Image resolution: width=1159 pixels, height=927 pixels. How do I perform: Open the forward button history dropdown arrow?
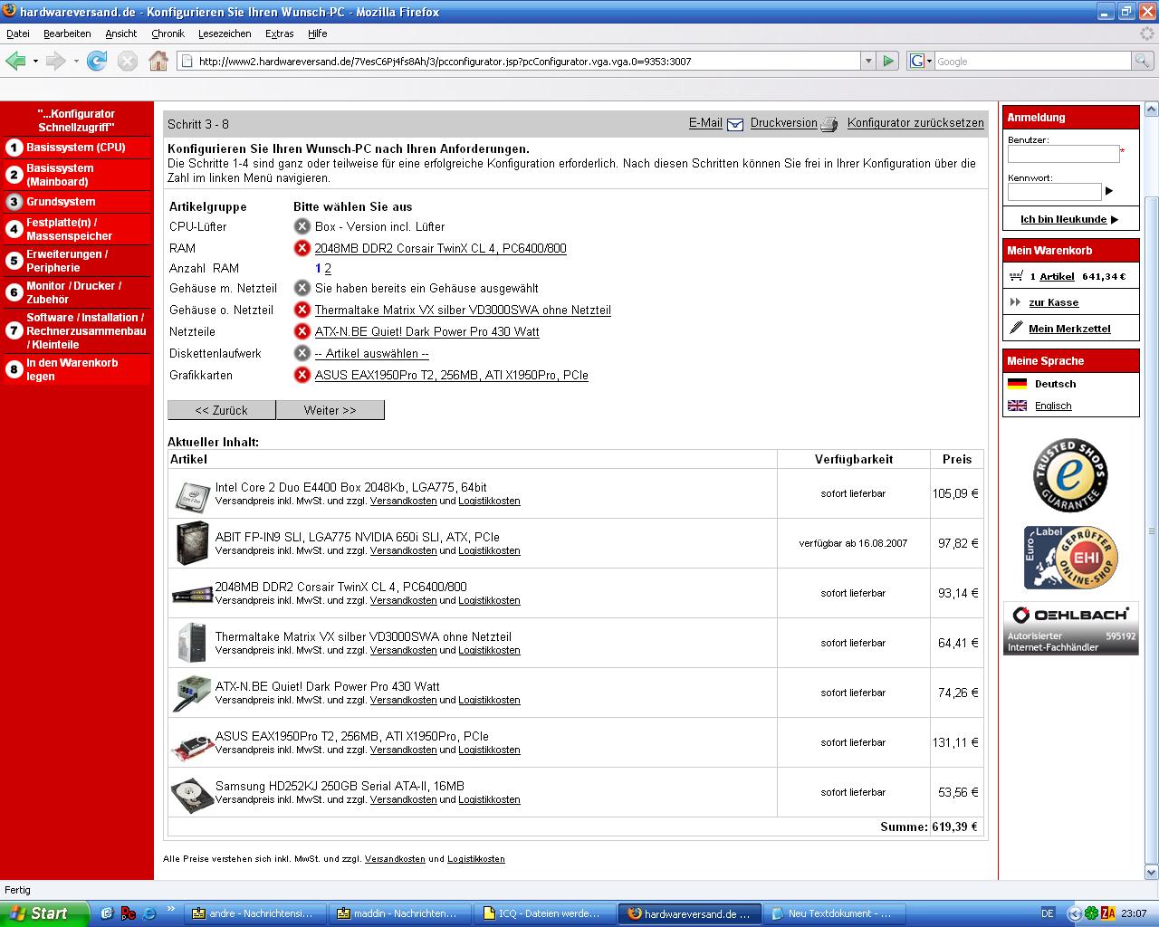[75, 62]
